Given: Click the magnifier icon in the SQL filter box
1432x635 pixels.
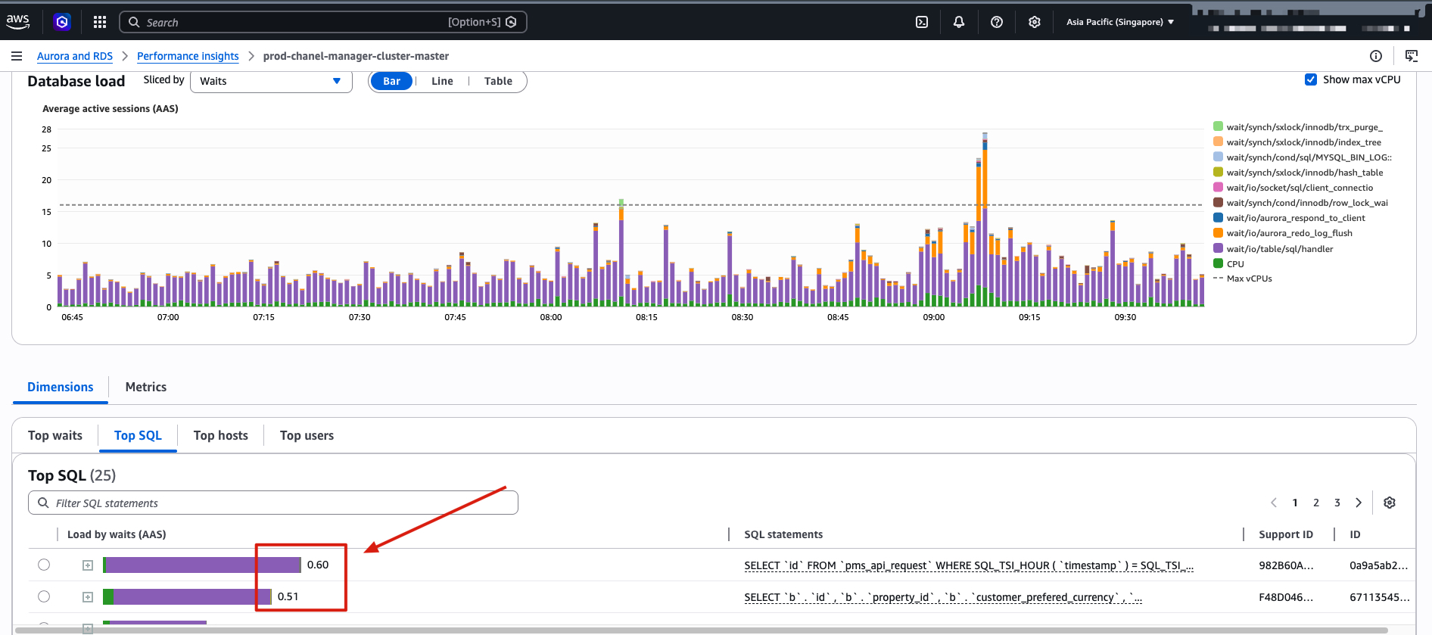Looking at the screenshot, I should pos(43,503).
